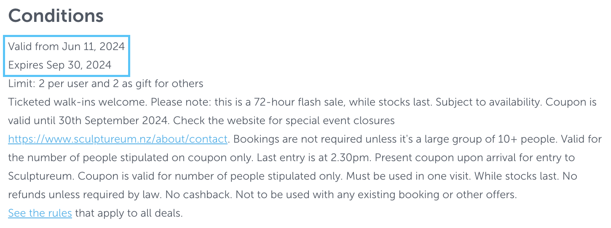Click the Conditions heading
This screenshot has width=611, height=228.
56,16
